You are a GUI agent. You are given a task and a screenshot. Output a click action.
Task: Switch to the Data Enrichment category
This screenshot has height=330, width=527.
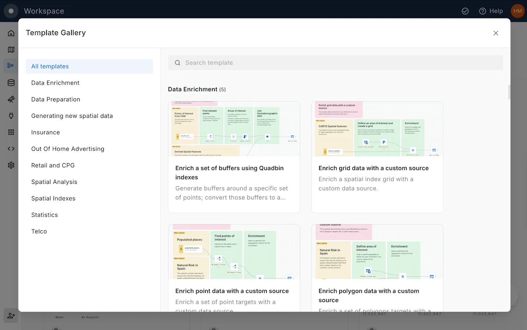55,83
